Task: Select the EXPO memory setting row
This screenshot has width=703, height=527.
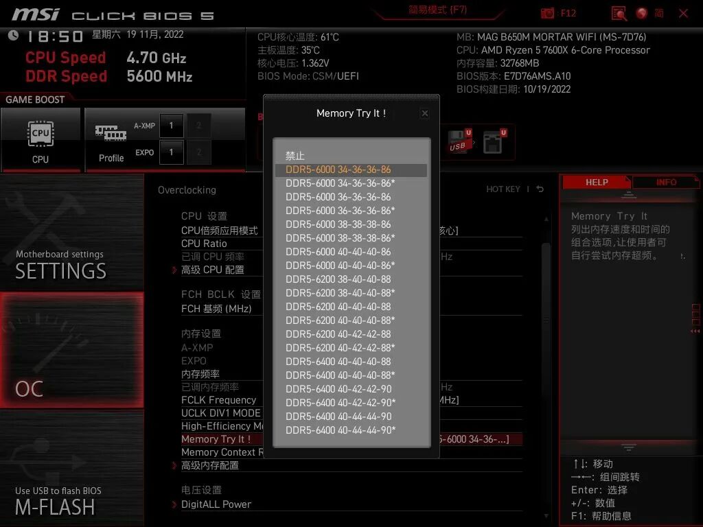Action: tap(194, 361)
